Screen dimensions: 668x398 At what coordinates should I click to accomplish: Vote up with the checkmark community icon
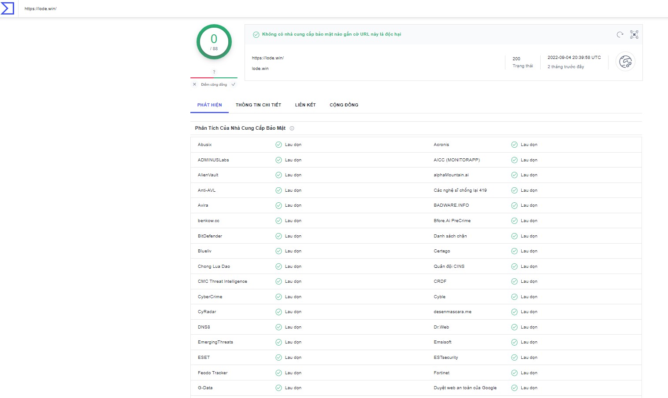pyautogui.click(x=233, y=84)
